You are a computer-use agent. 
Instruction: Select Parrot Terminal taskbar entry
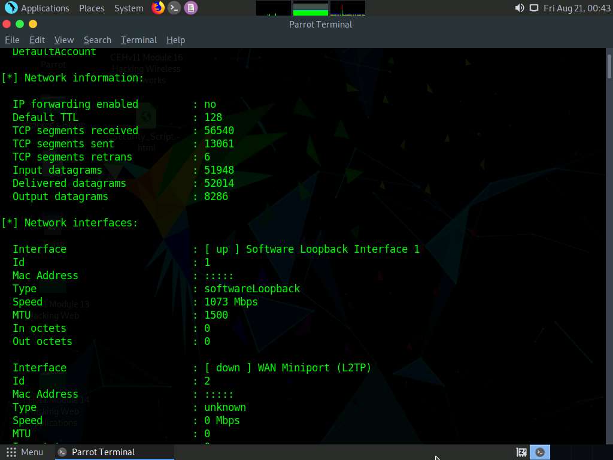point(114,452)
